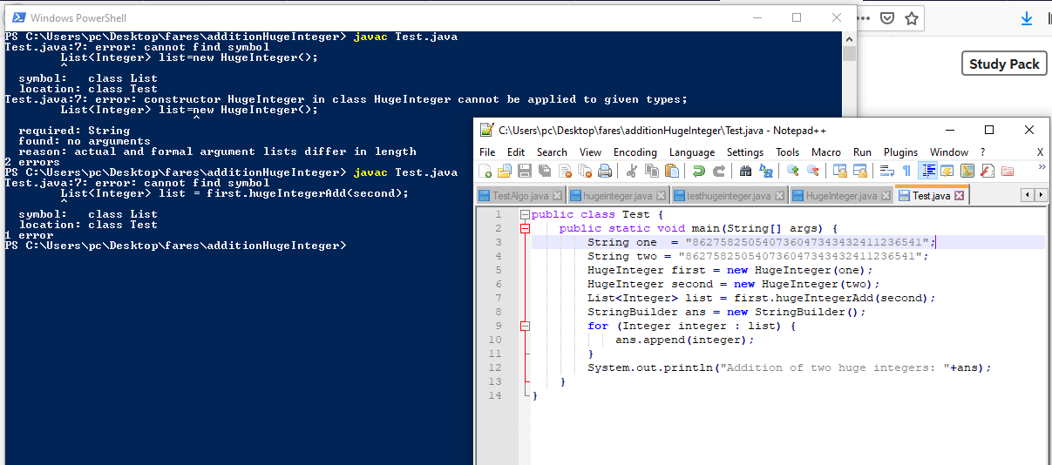Open Find with the binoculars icon
The height and width of the screenshot is (465, 1052).
745,171
